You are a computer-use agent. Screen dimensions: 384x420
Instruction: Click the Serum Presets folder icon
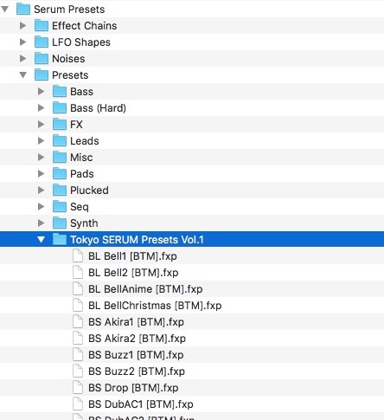coord(23,9)
